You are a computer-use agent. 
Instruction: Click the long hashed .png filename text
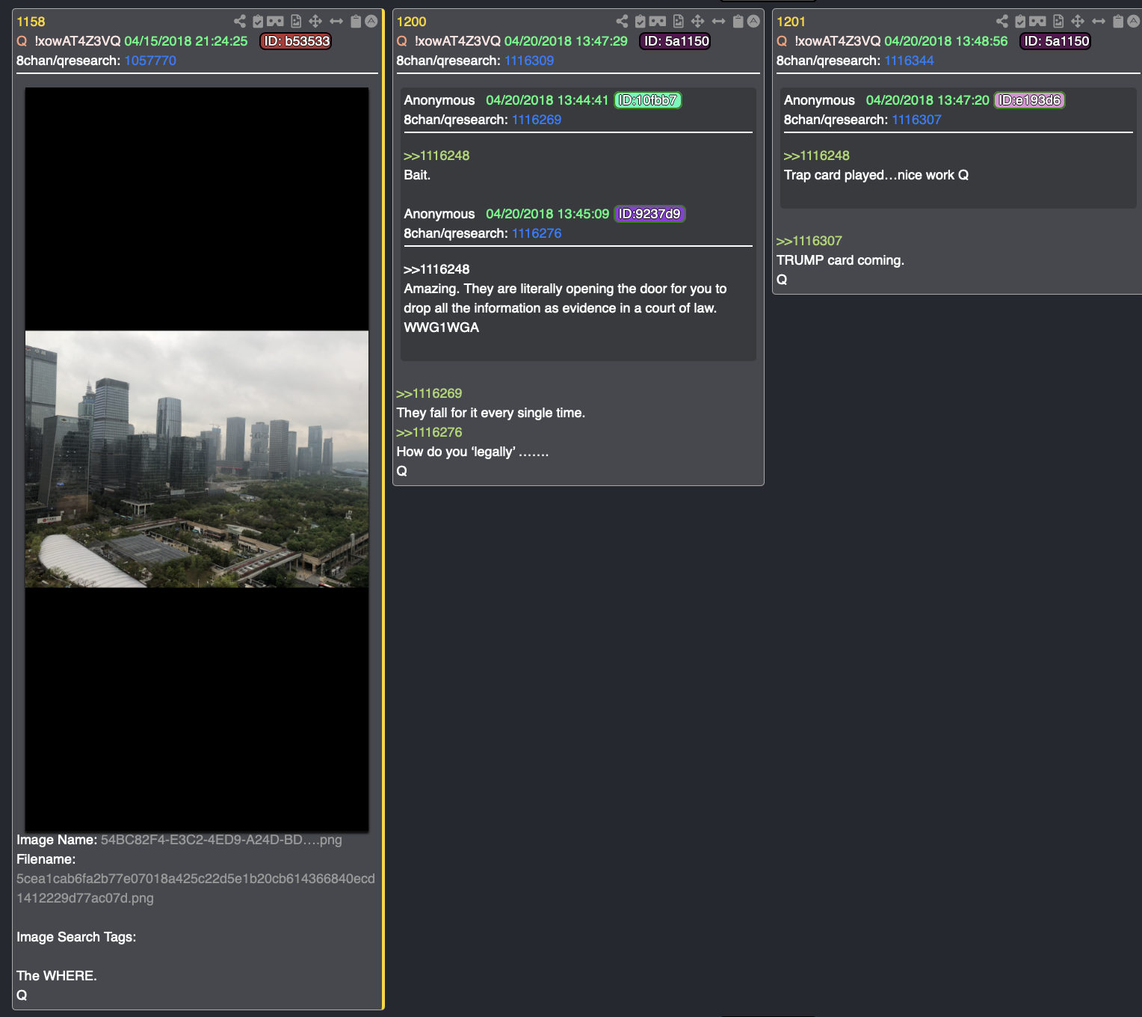(x=196, y=888)
